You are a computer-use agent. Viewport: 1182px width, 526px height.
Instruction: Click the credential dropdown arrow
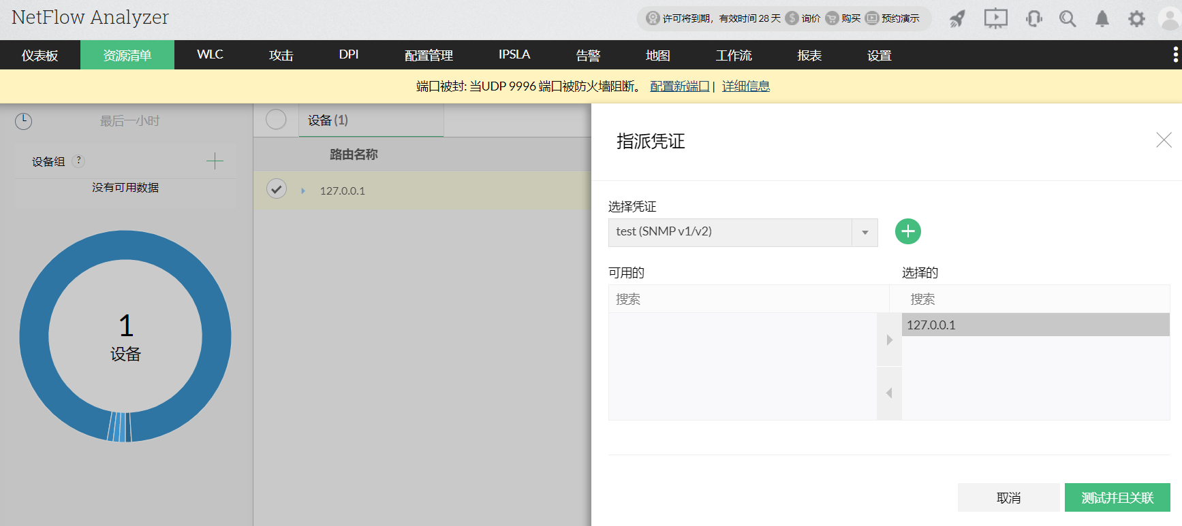[865, 232]
